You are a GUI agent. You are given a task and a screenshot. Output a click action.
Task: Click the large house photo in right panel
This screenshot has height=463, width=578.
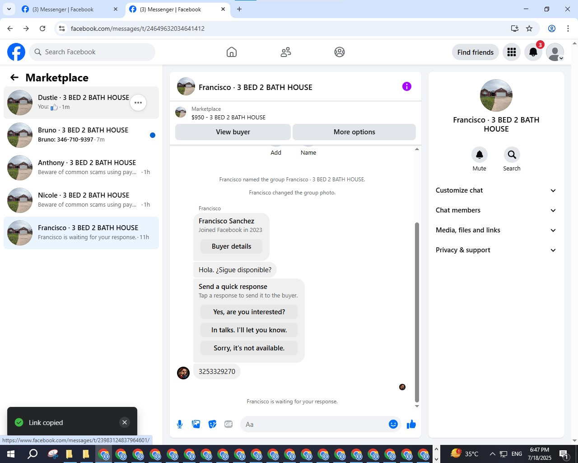496,95
